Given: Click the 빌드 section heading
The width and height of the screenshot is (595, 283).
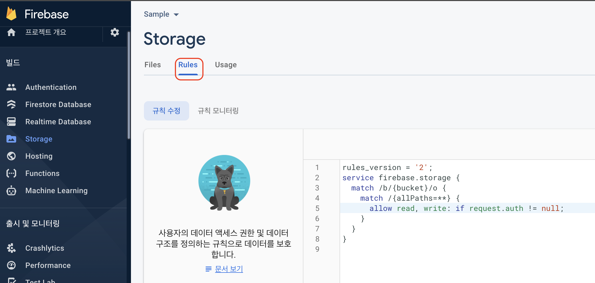Looking at the screenshot, I should pos(13,63).
